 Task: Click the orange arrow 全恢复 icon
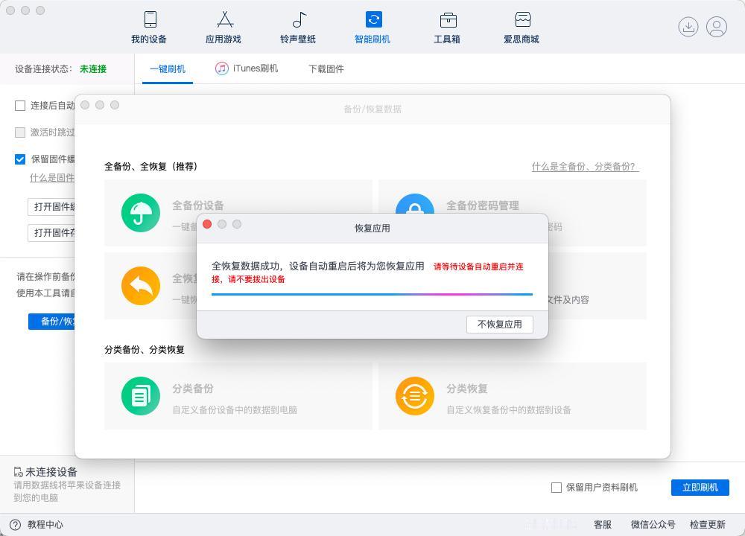(x=141, y=286)
